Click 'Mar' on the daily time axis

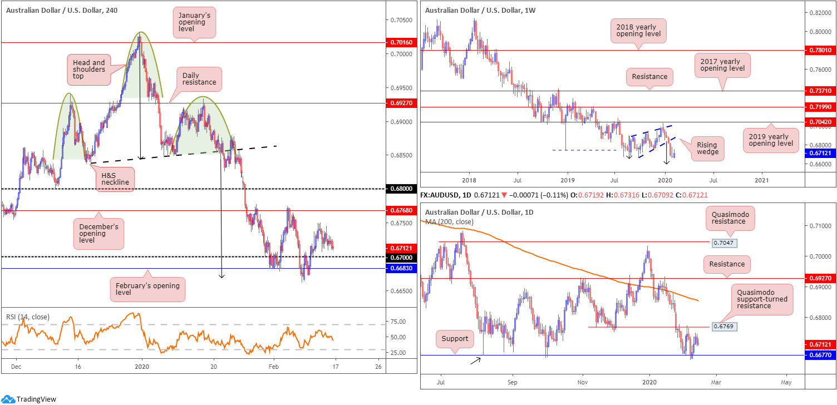coord(716,383)
